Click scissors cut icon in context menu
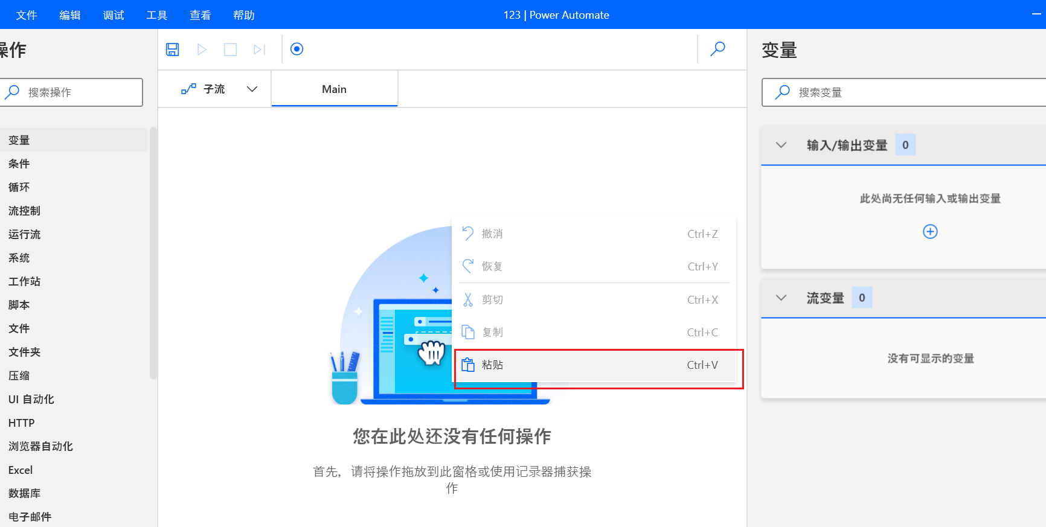The width and height of the screenshot is (1046, 527). (468, 299)
